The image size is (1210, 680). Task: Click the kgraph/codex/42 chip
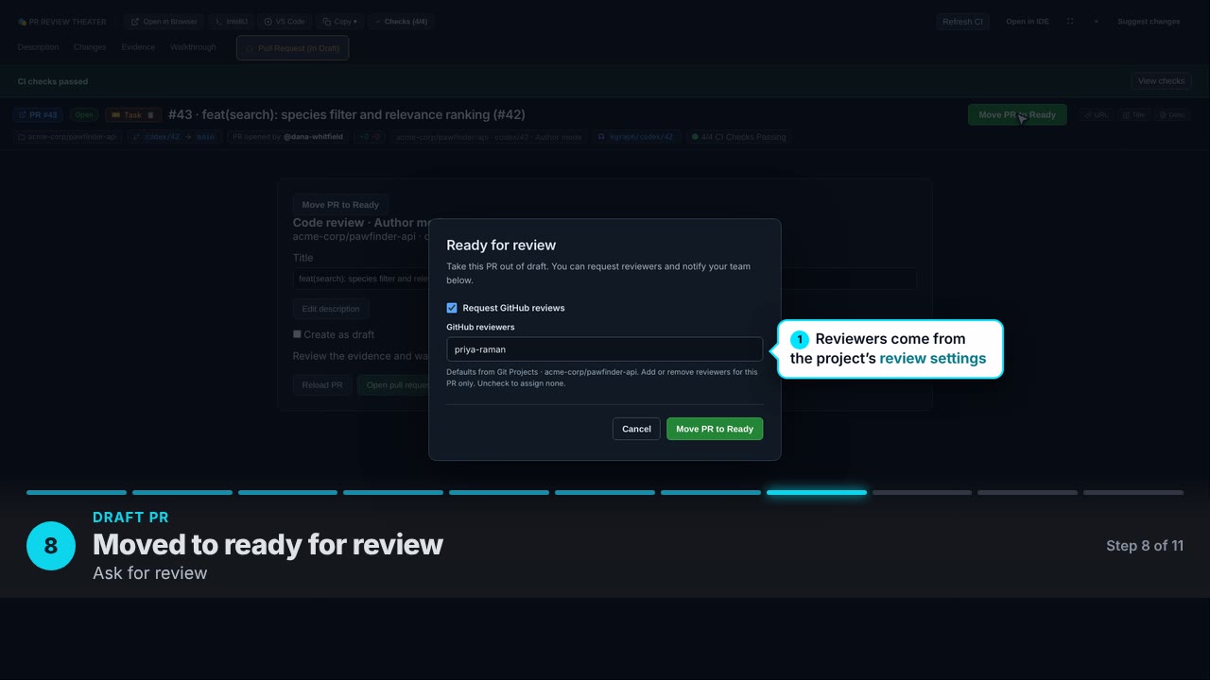coord(636,137)
